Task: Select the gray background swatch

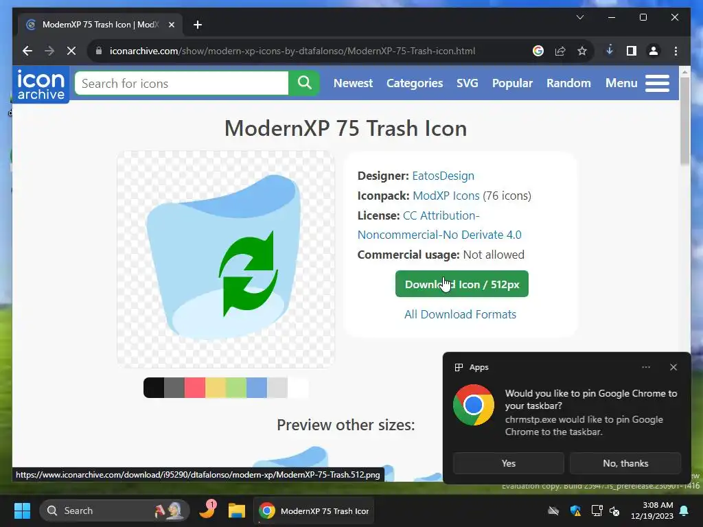Action: 174,388
